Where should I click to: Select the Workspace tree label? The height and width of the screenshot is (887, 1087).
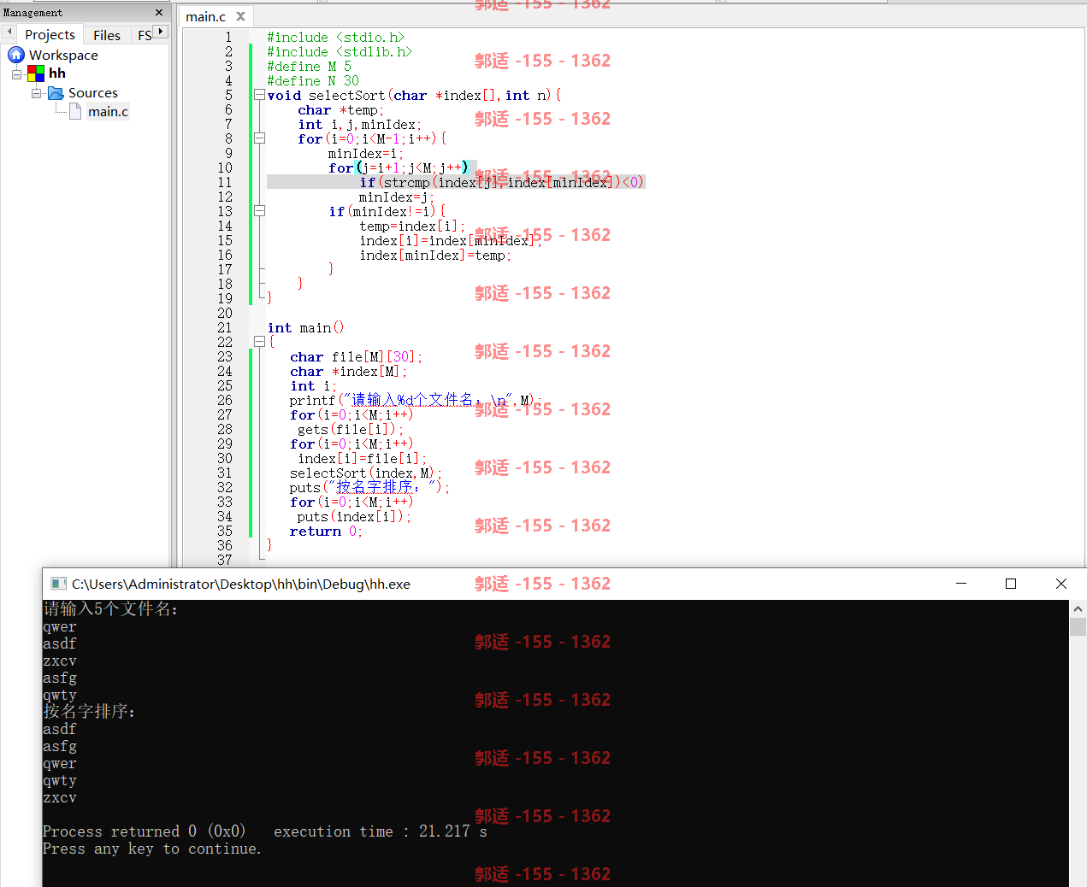[x=63, y=55]
